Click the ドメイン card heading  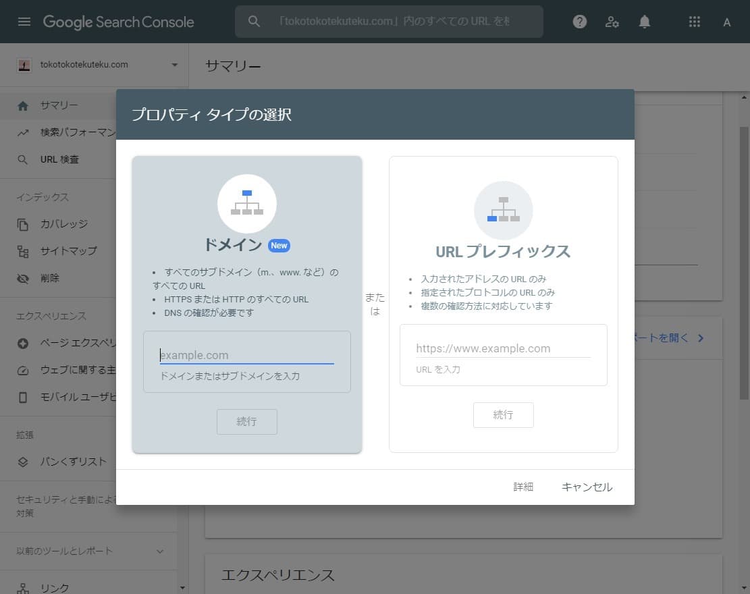[x=234, y=245]
